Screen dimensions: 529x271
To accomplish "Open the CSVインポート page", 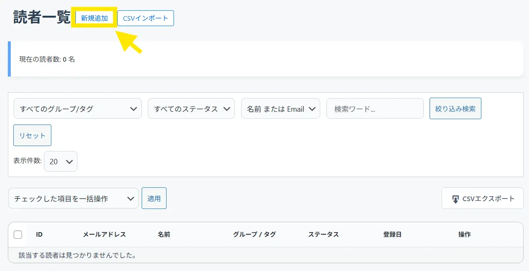I will click(x=145, y=18).
